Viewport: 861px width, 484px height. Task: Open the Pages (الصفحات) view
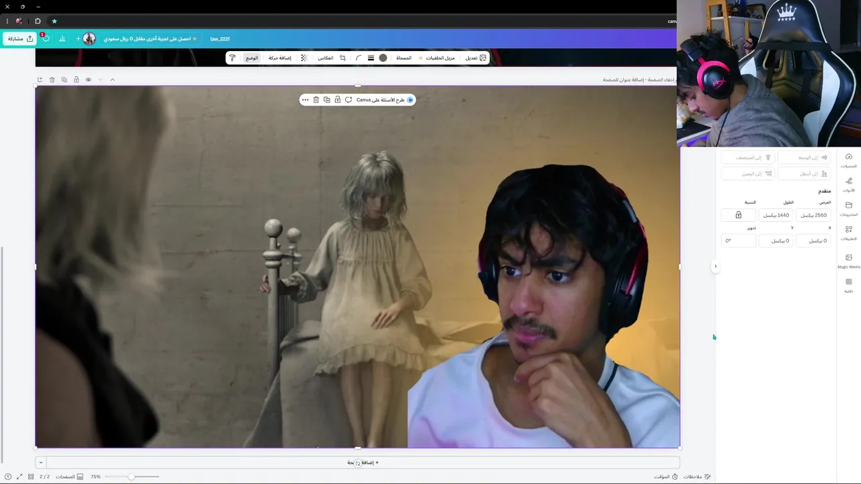tap(69, 477)
